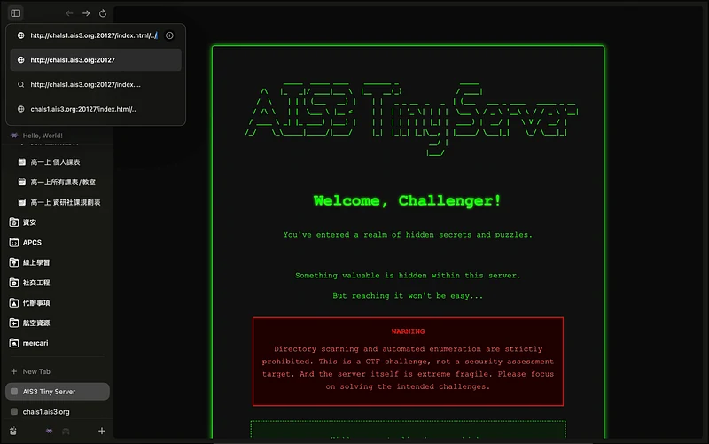Click into the URL input field
This screenshot has height=444, width=709.
coord(94,35)
